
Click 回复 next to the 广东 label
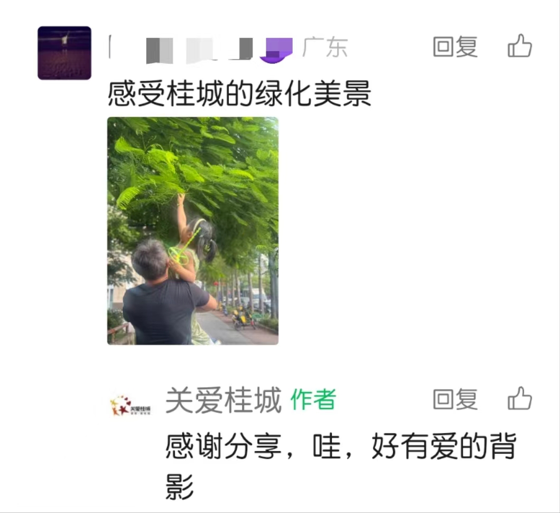click(455, 47)
